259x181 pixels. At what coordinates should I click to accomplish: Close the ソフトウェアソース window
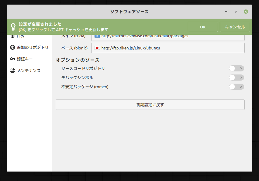click(246, 12)
